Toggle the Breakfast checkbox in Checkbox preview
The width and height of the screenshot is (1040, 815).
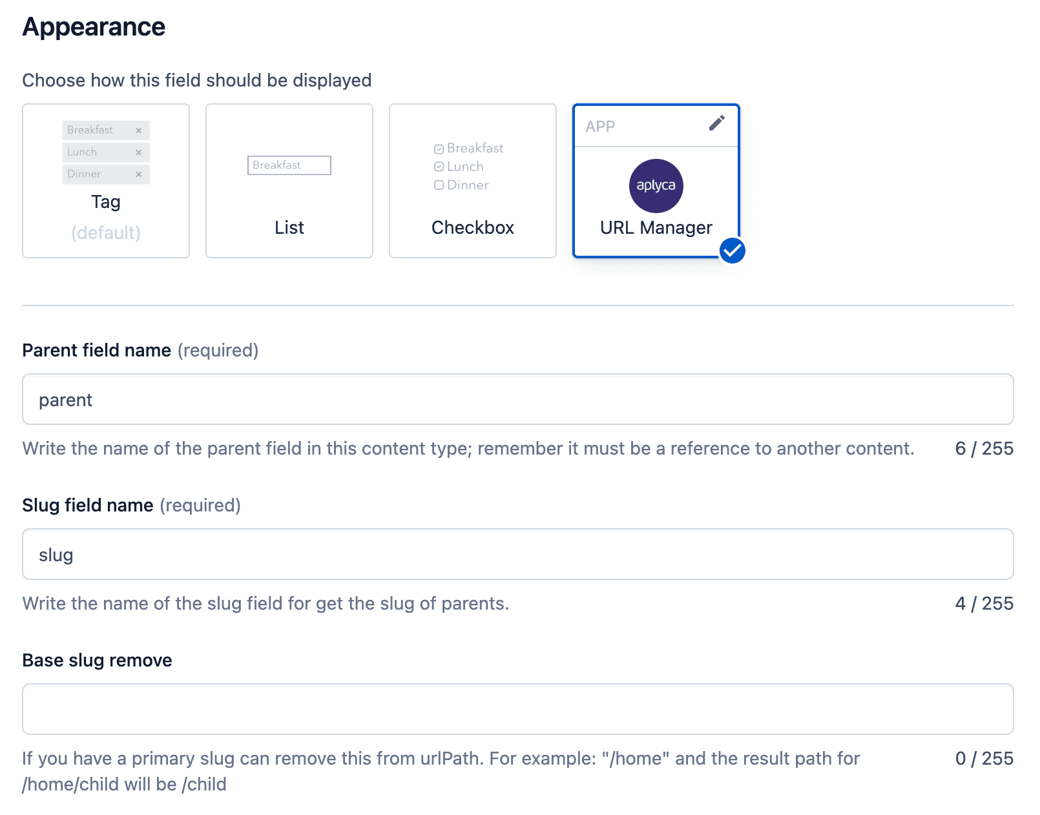439,149
